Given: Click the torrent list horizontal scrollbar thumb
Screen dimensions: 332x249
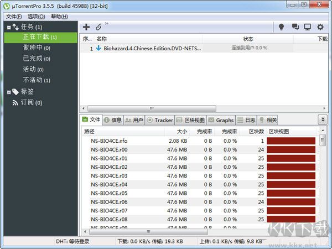Looking at the screenshot, I should pos(152,108).
